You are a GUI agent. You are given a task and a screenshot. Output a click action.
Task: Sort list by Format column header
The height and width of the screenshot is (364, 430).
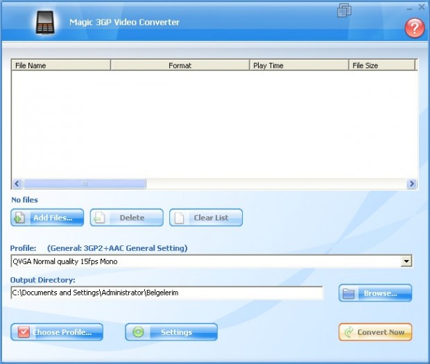(x=180, y=65)
